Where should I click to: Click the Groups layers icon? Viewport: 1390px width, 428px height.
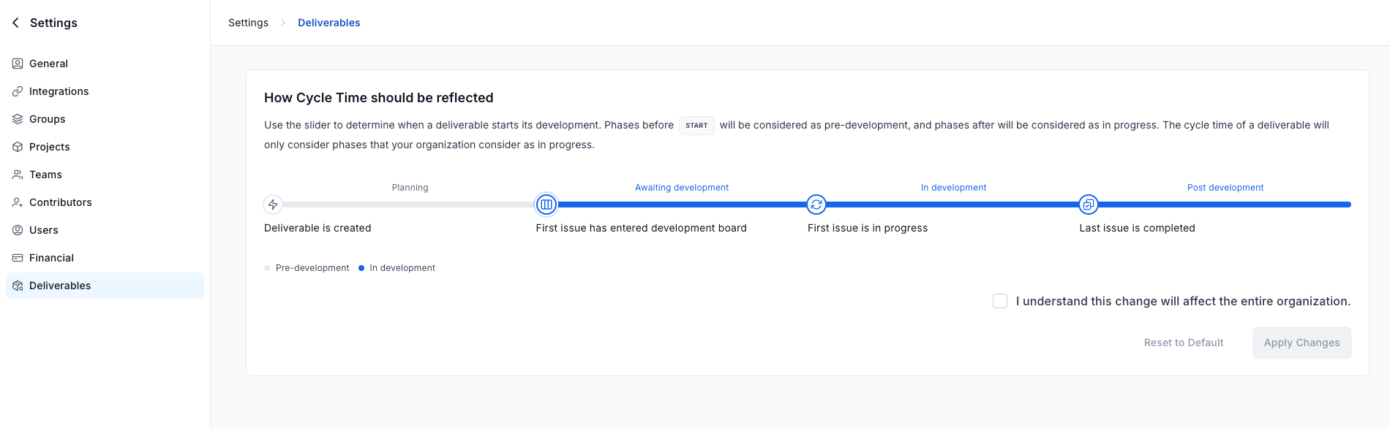pyautogui.click(x=18, y=119)
